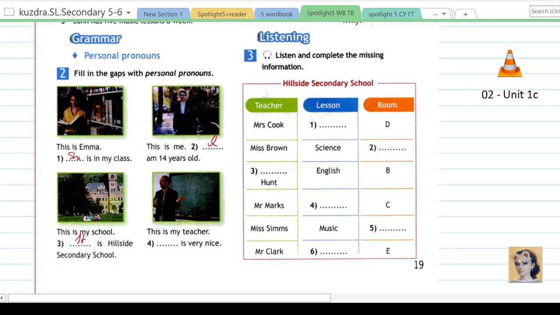Click the Grammar heading

[95, 38]
